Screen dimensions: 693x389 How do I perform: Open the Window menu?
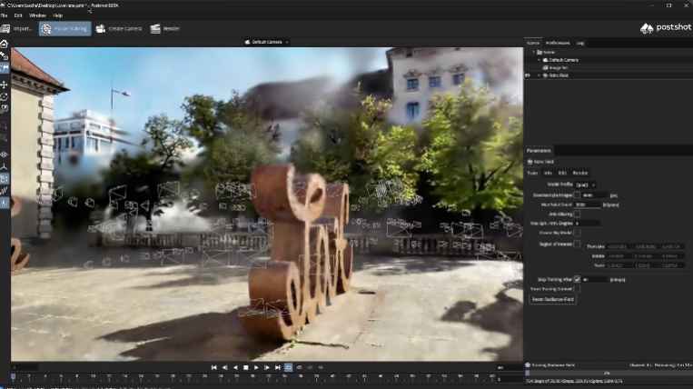(x=37, y=15)
